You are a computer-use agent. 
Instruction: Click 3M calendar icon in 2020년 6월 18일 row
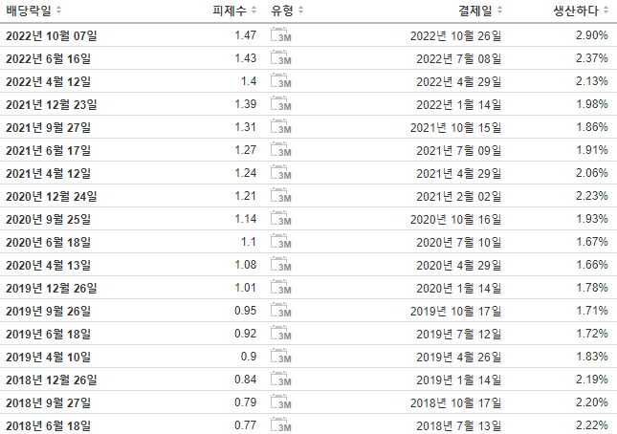click(x=281, y=241)
